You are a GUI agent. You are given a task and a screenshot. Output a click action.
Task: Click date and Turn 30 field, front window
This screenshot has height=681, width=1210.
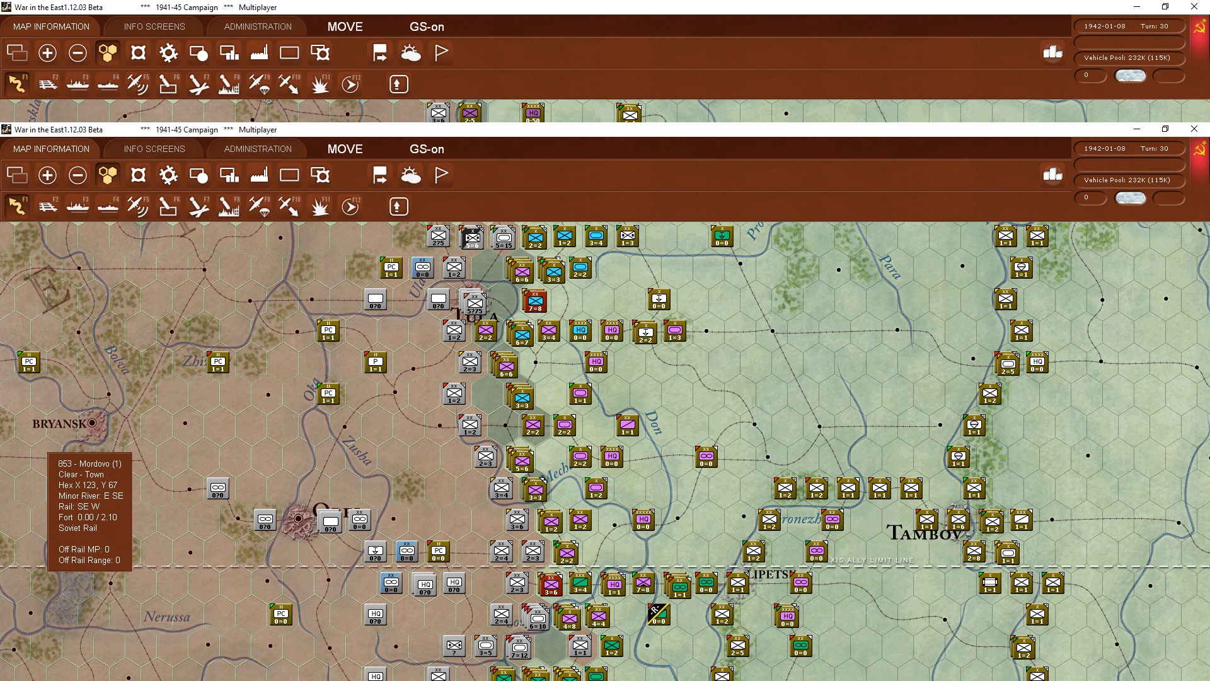pyautogui.click(x=1129, y=149)
